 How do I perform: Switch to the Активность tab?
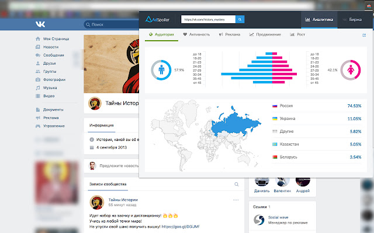[196, 35]
